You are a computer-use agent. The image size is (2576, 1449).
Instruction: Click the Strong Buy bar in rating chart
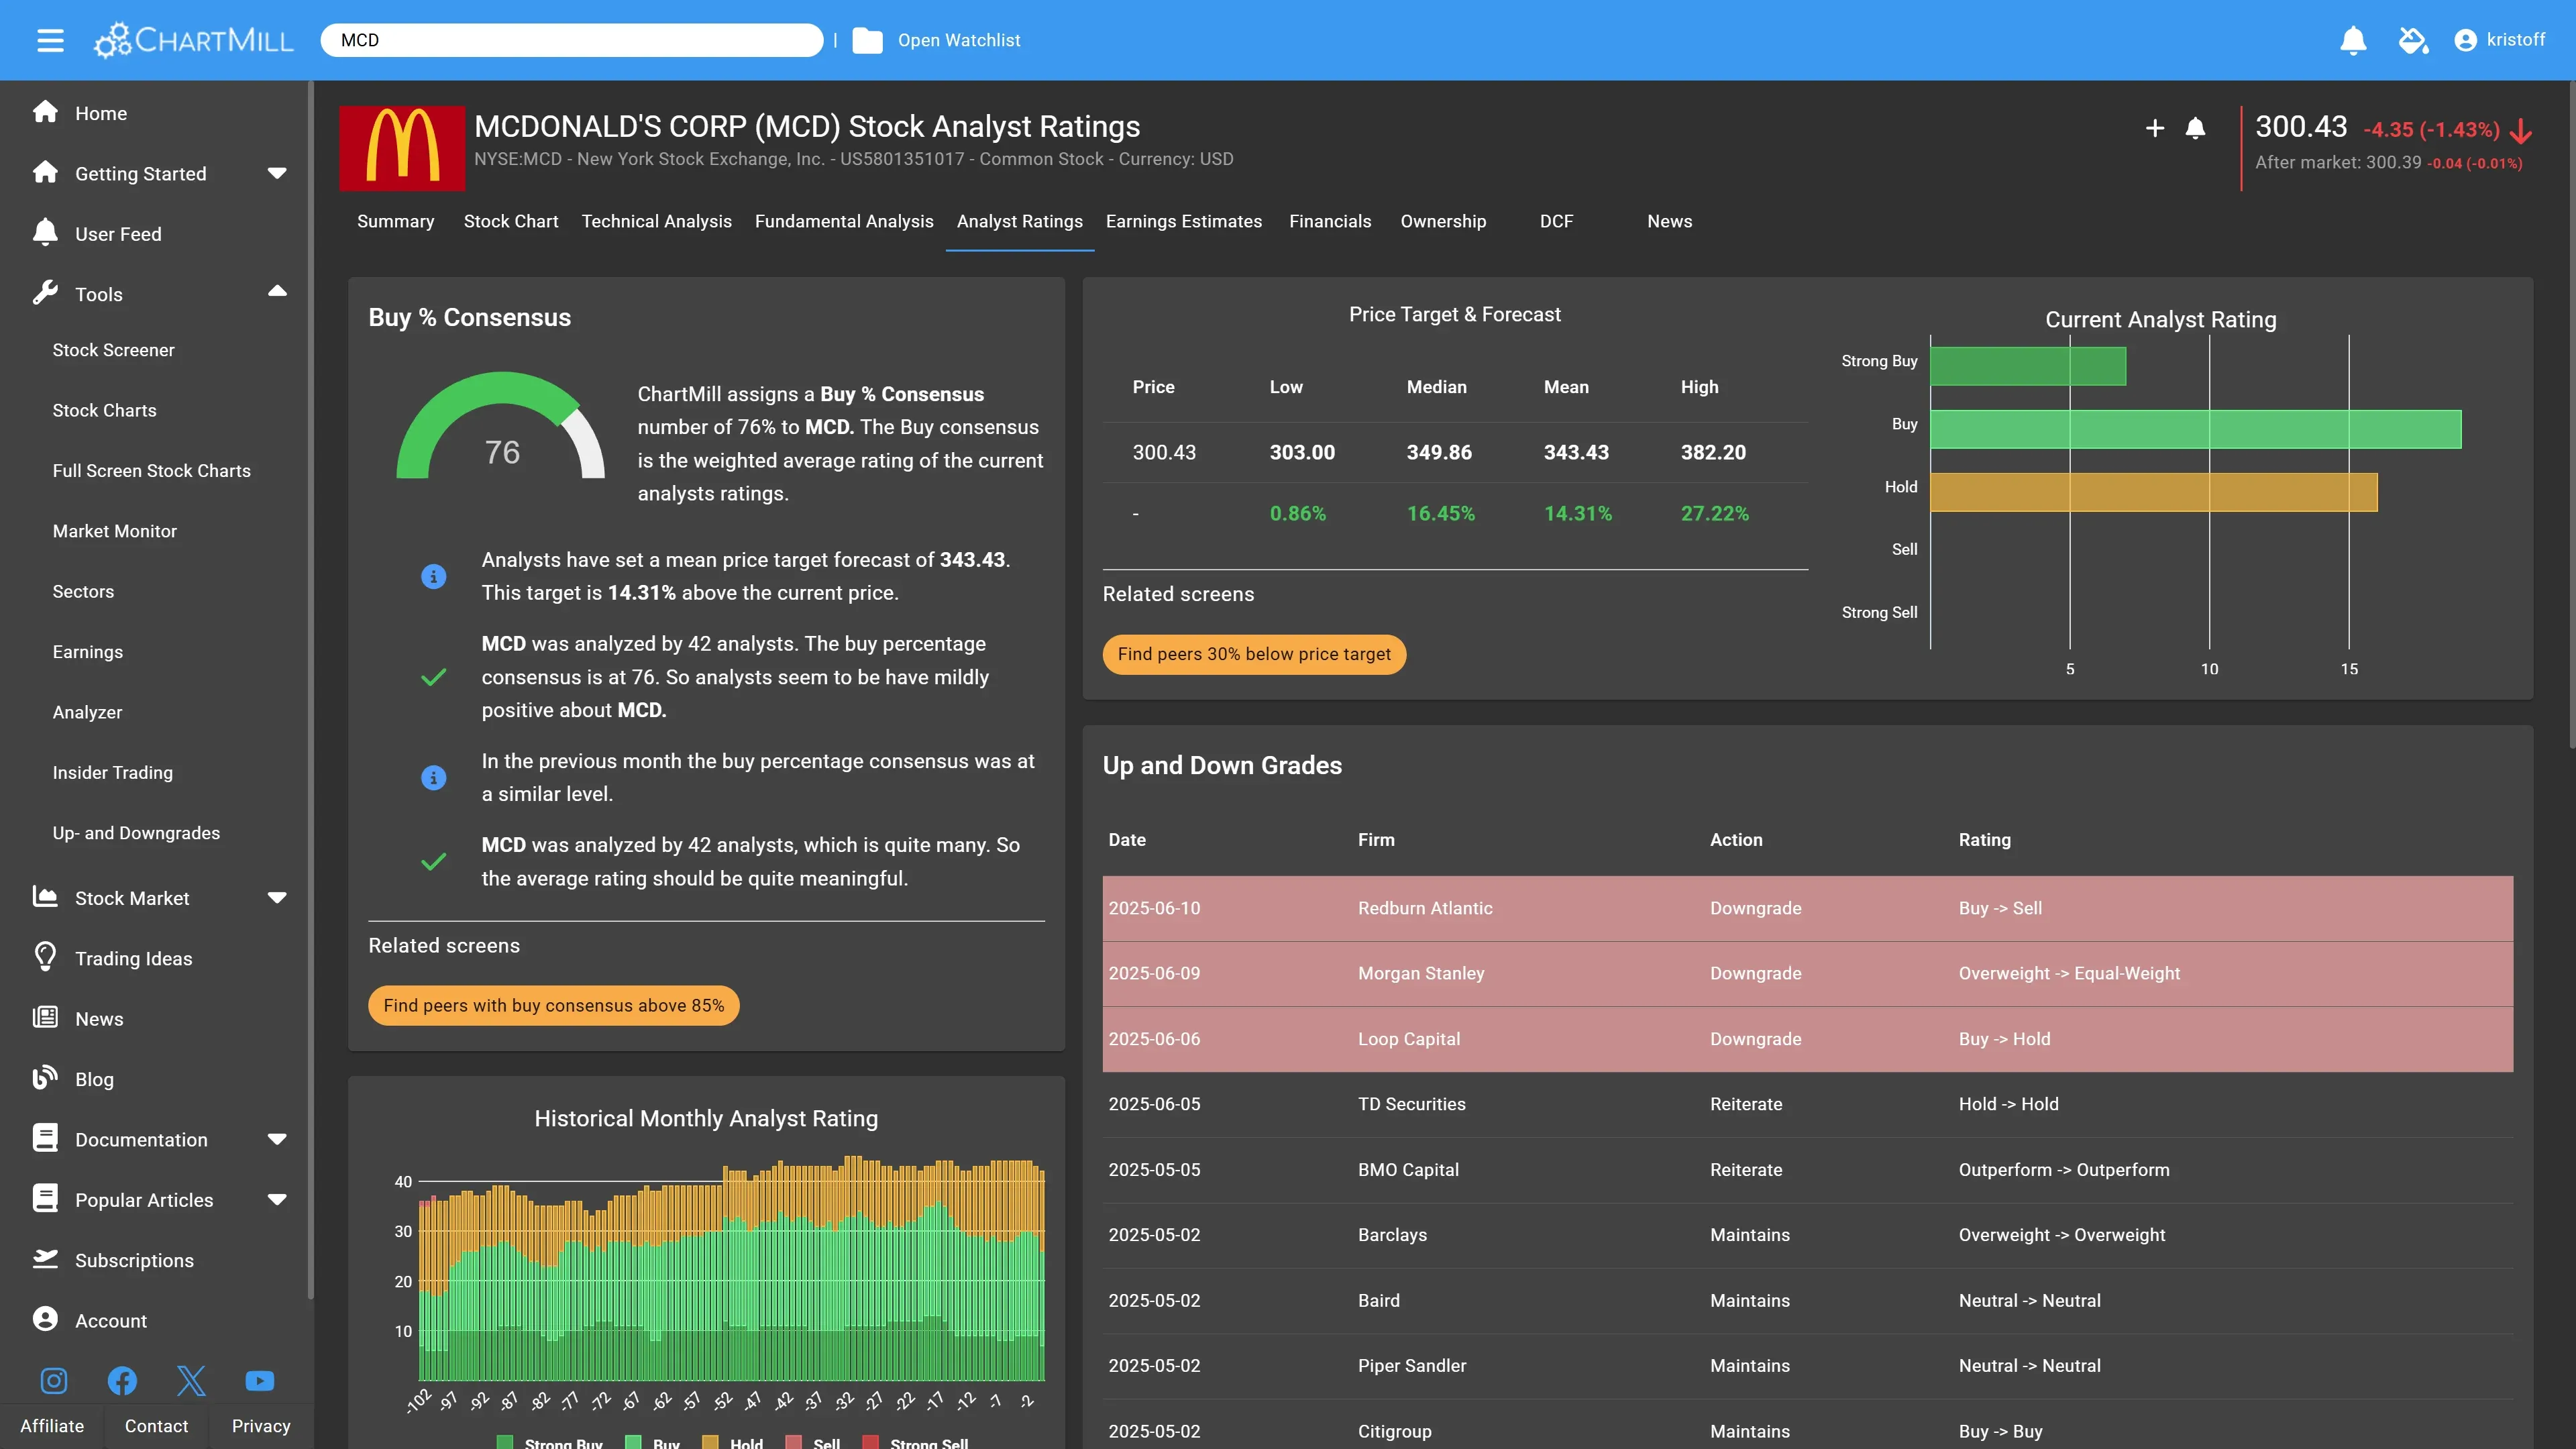tap(2028, 366)
